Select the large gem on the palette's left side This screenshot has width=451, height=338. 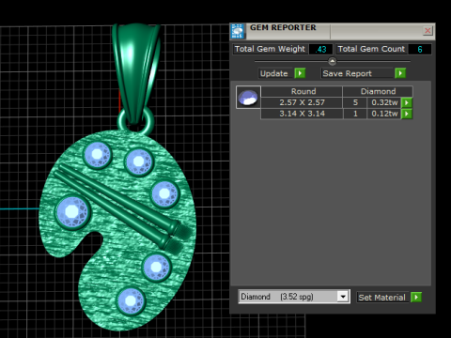tap(72, 212)
